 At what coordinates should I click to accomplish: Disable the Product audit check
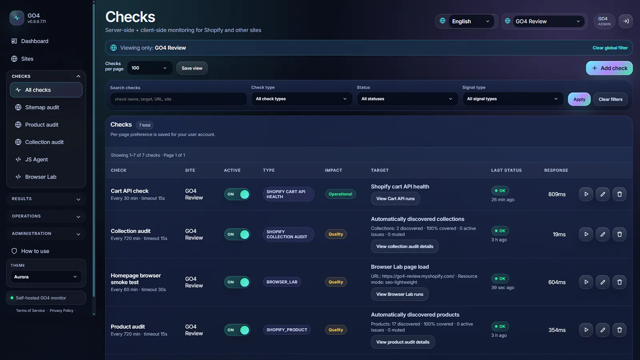coord(237,330)
